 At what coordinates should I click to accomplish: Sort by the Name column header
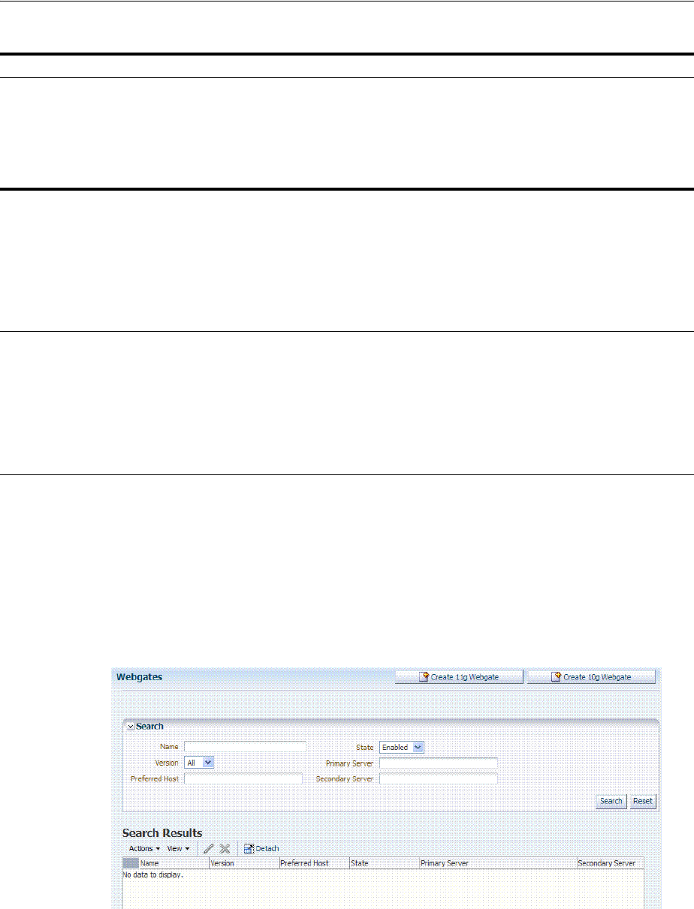click(173, 863)
